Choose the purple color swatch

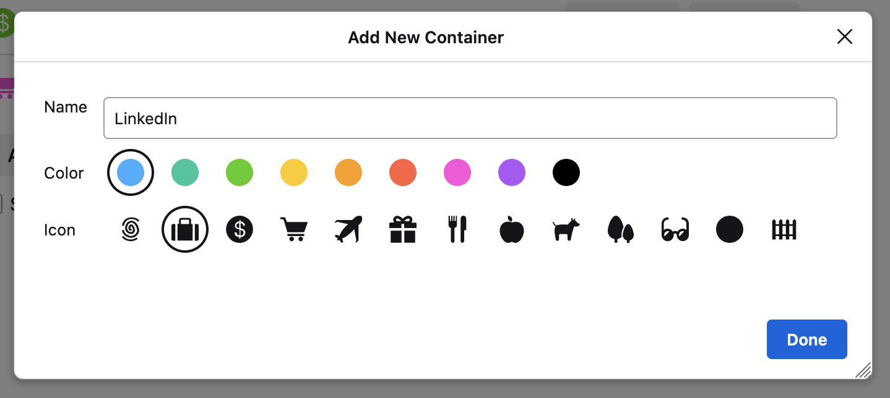(512, 172)
